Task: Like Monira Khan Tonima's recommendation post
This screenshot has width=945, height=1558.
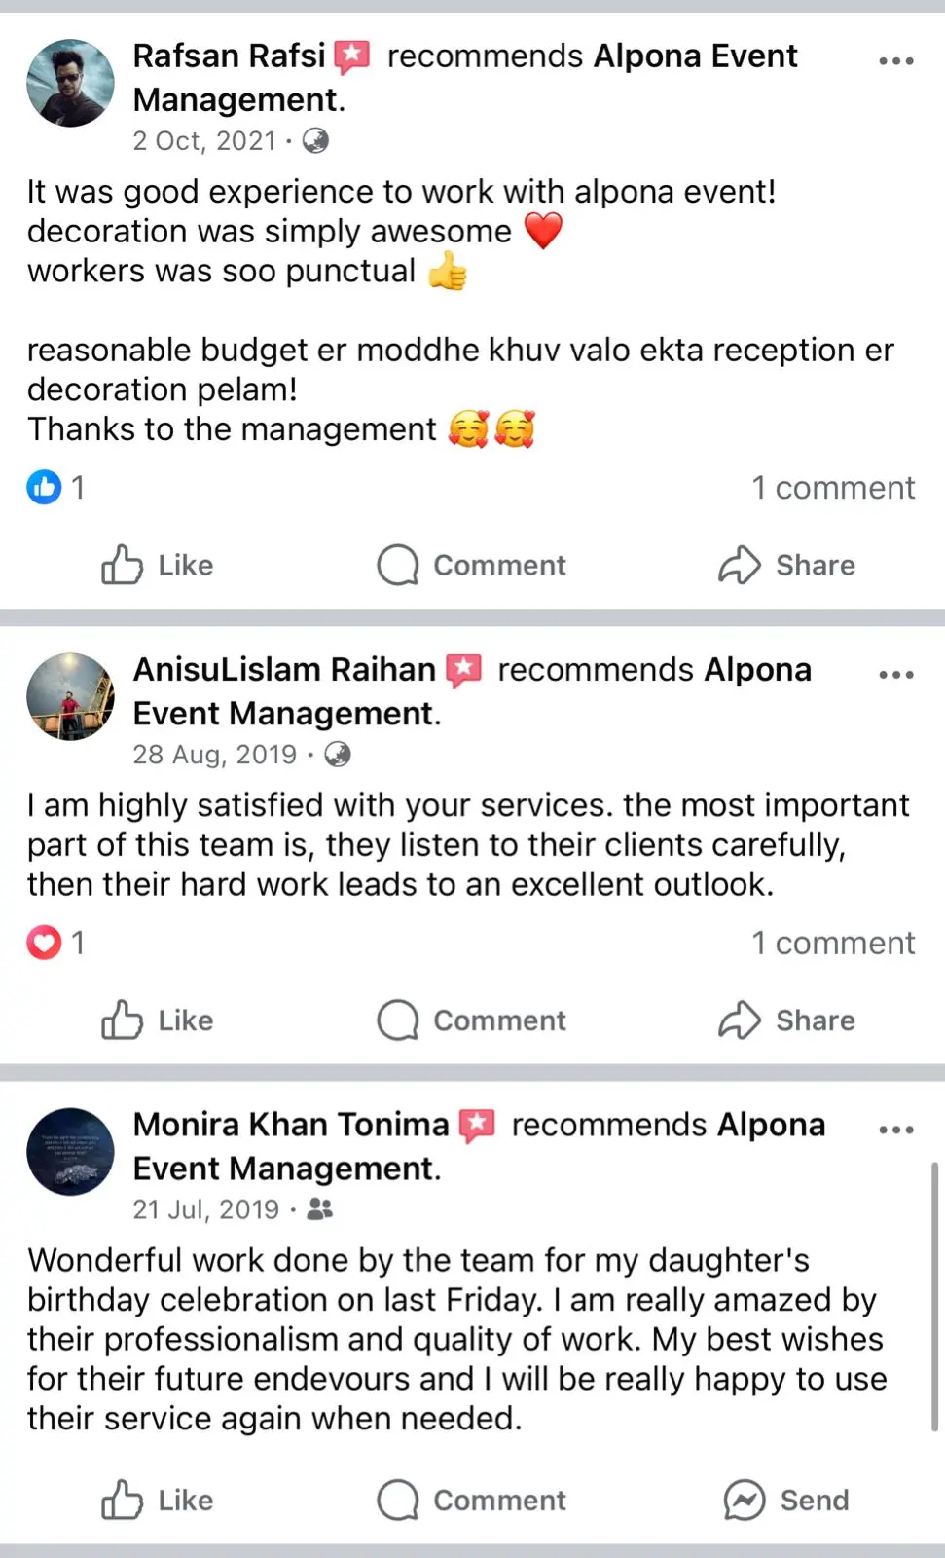Action: (x=158, y=1500)
